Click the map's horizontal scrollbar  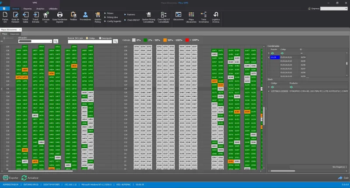[x=40, y=171]
